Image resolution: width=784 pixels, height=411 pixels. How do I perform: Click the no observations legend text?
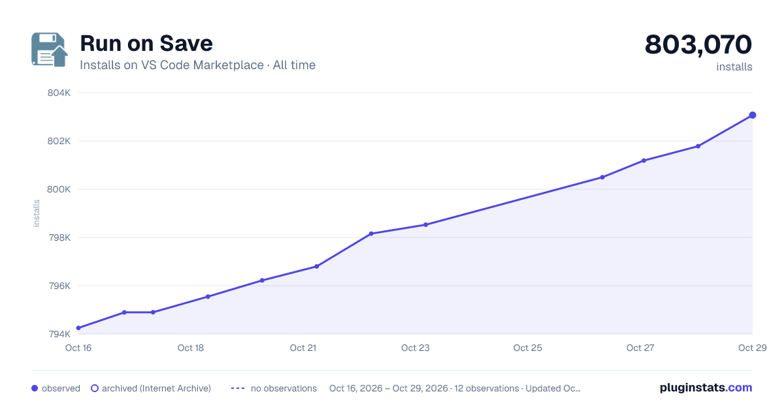coord(284,388)
